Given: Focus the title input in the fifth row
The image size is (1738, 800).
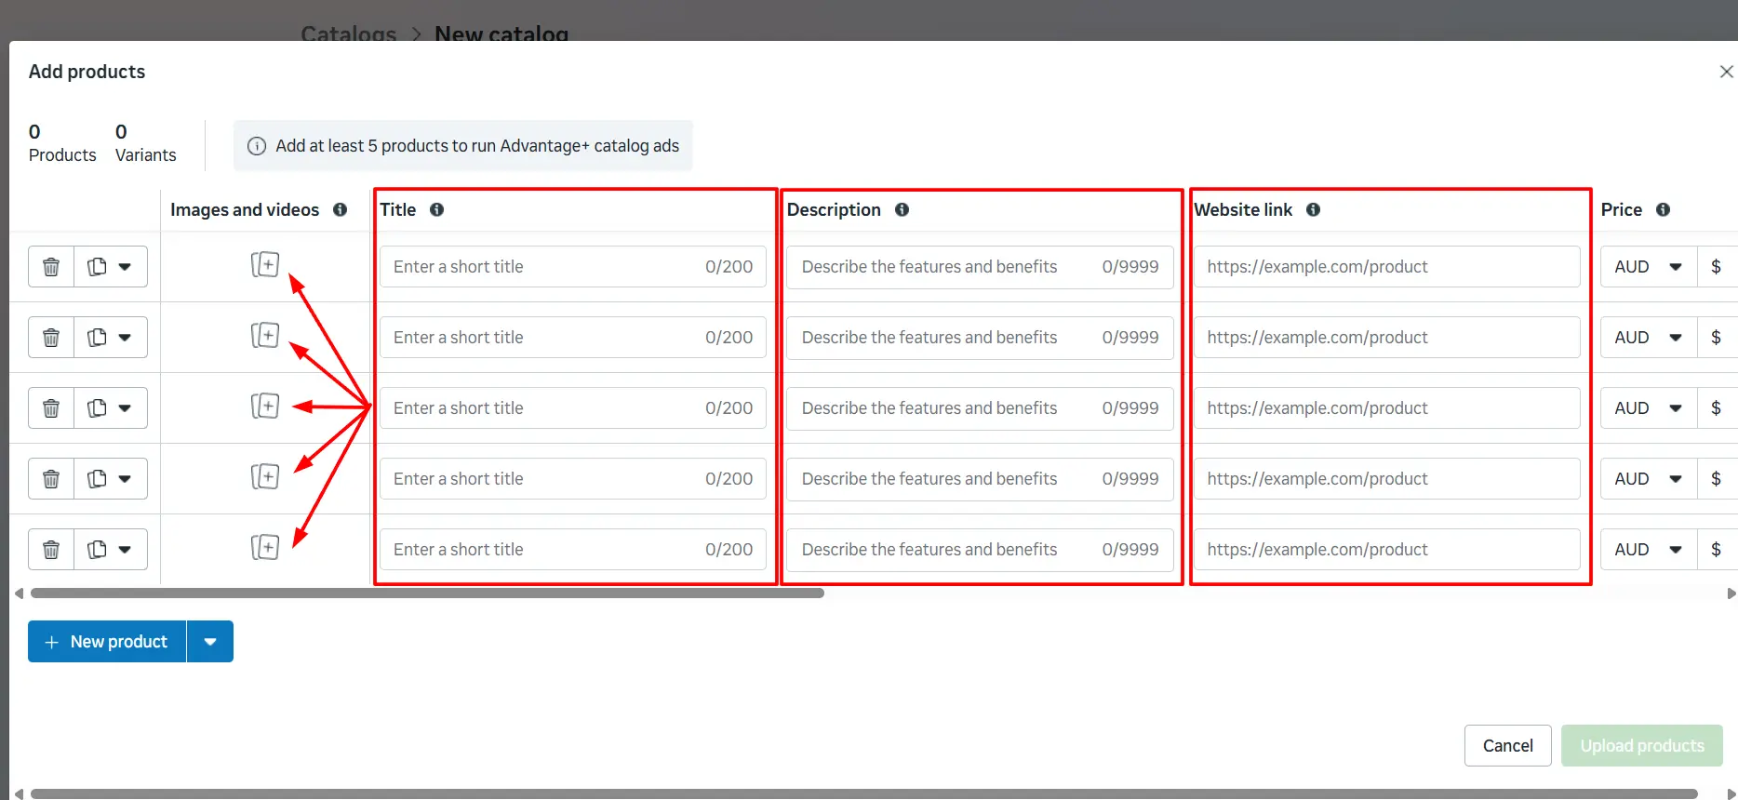Looking at the screenshot, I should pyautogui.click(x=573, y=550).
